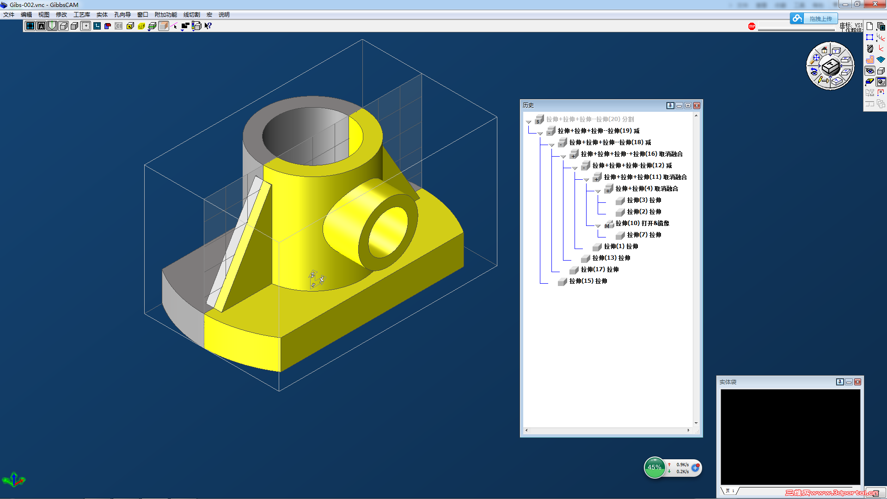Viewport: 887px width, 499px height.
Task: Open the 线切割 menu
Action: [192, 15]
